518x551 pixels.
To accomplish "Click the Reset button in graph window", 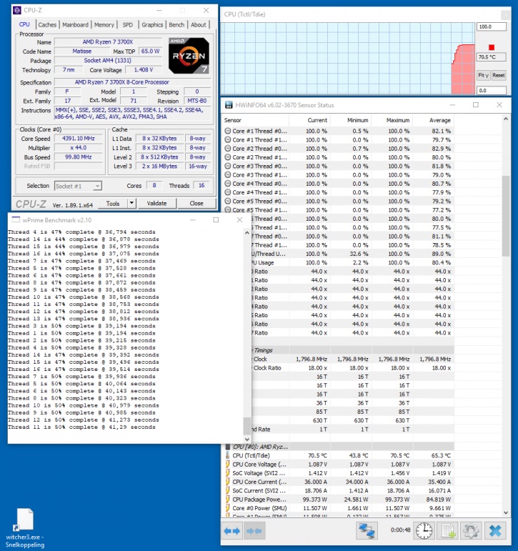I will click(498, 75).
